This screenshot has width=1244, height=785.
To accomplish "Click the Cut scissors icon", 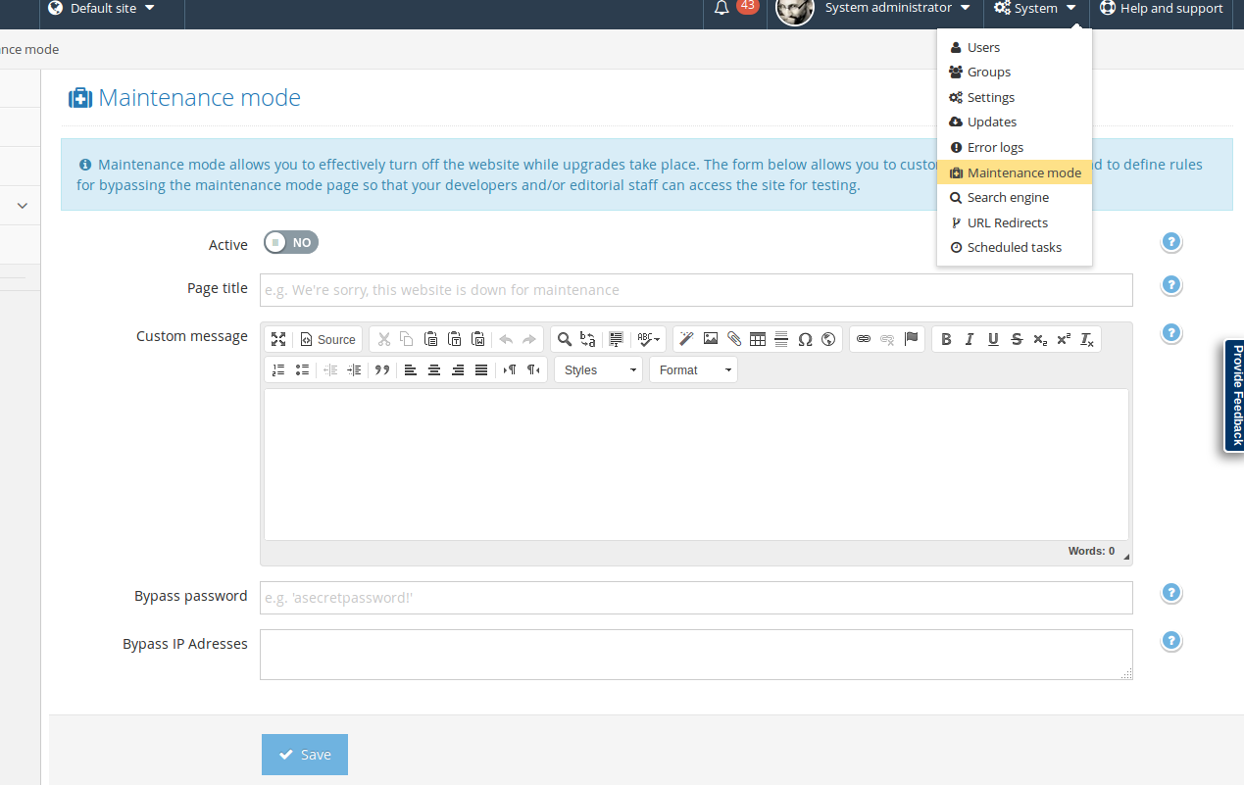I will pyautogui.click(x=383, y=339).
